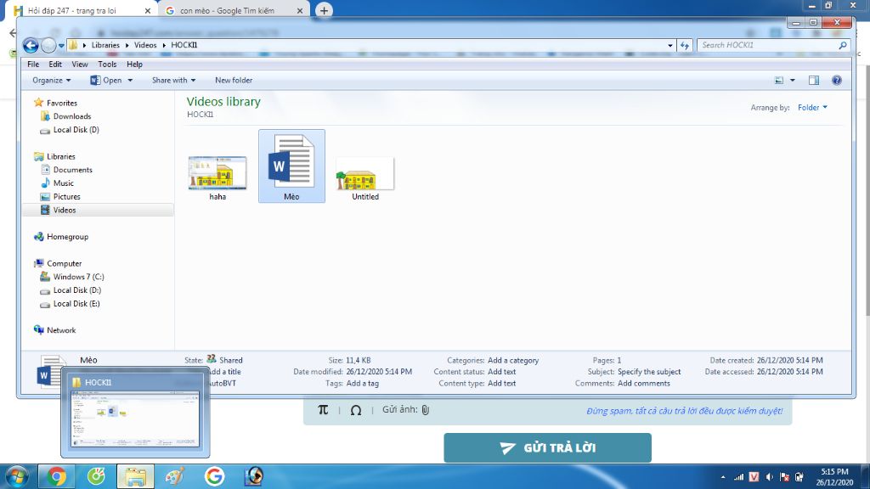Click HOCKI1 in the address breadcrumb
This screenshot has height=489, width=870.
click(x=184, y=46)
